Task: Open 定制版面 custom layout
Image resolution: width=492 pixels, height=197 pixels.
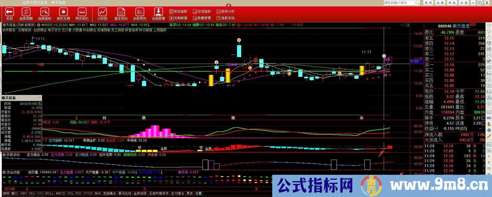Action: point(178,18)
